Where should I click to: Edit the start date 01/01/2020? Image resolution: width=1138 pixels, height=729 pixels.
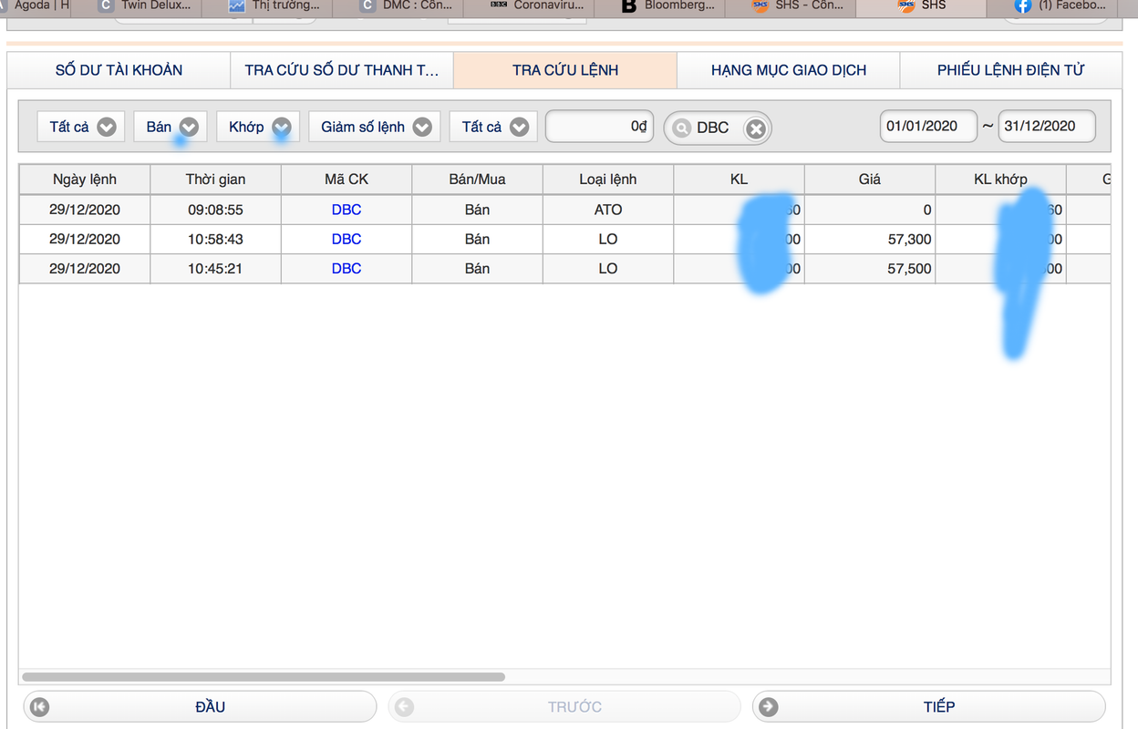[x=928, y=127]
